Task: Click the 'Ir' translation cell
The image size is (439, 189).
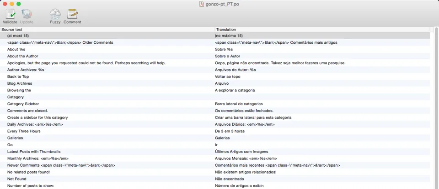Action: 216,145
